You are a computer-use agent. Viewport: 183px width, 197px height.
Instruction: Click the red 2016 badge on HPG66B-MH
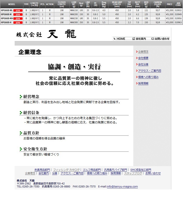point(18,19)
